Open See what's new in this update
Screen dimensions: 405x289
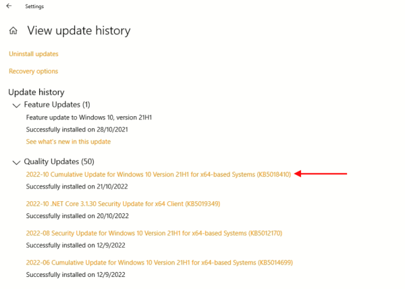[68, 142]
